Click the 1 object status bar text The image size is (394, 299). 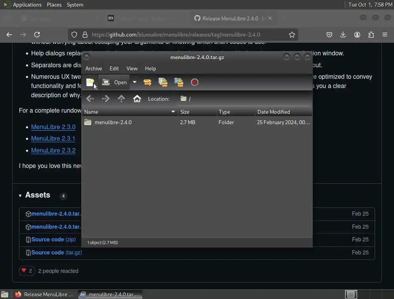click(102, 243)
